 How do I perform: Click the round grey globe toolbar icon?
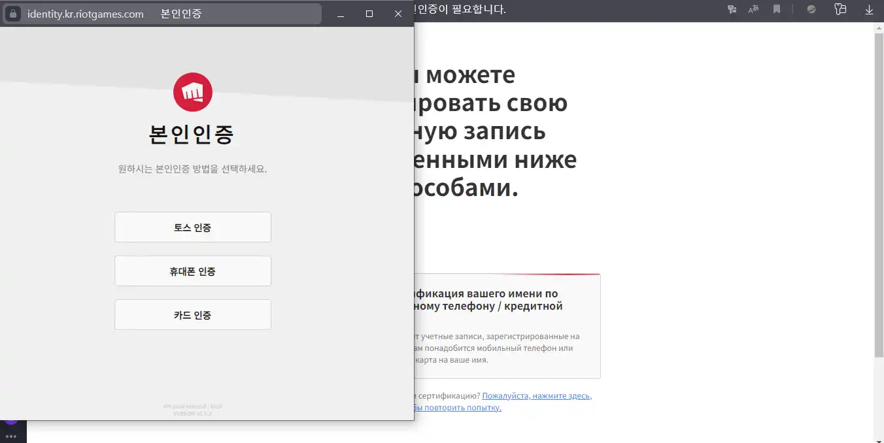pos(811,9)
